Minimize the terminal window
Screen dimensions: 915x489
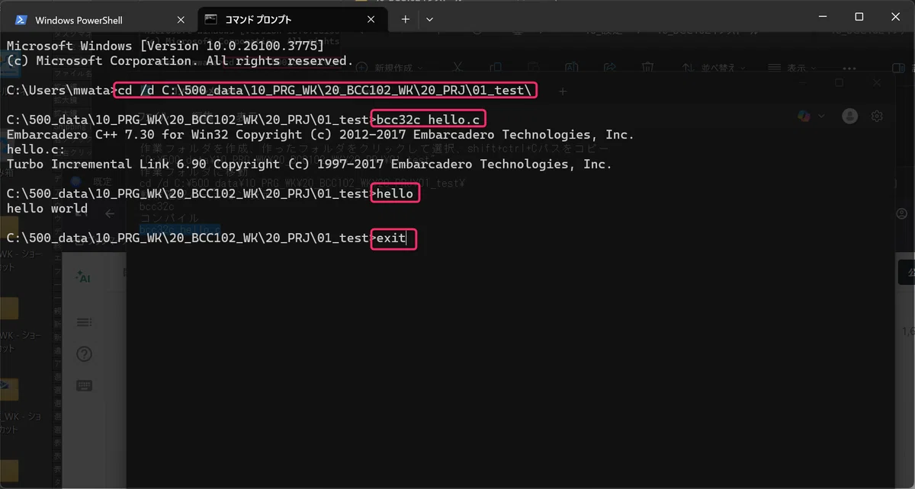[823, 17]
